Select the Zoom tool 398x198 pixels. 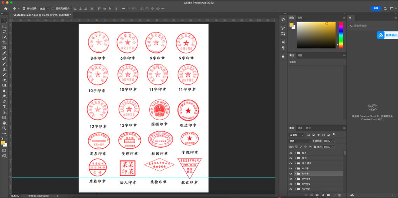(4, 128)
